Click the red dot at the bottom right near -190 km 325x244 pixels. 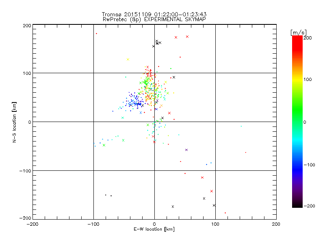(225, 213)
